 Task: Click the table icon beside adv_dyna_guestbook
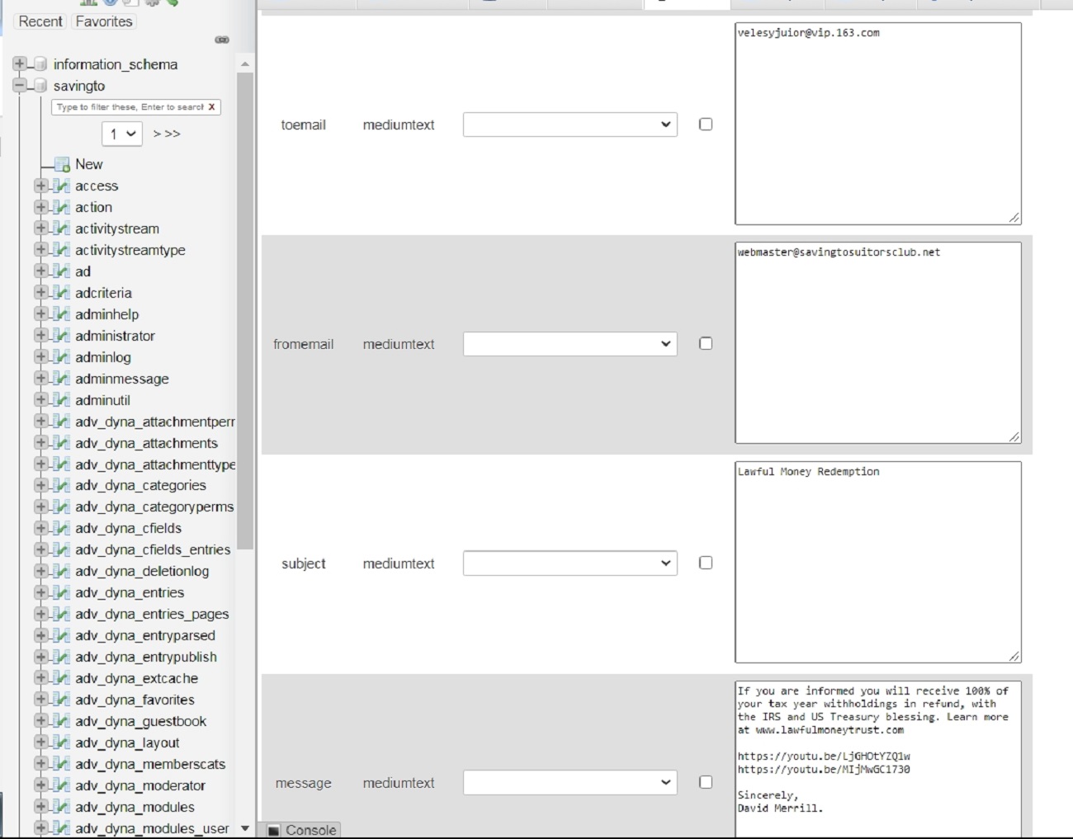click(x=61, y=721)
